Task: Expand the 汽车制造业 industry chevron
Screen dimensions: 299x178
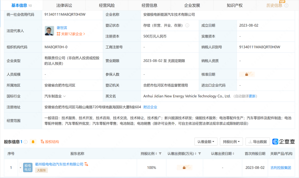Action: click(65, 96)
